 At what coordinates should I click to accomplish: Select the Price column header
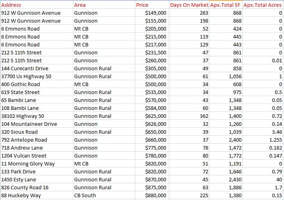click(152, 5)
